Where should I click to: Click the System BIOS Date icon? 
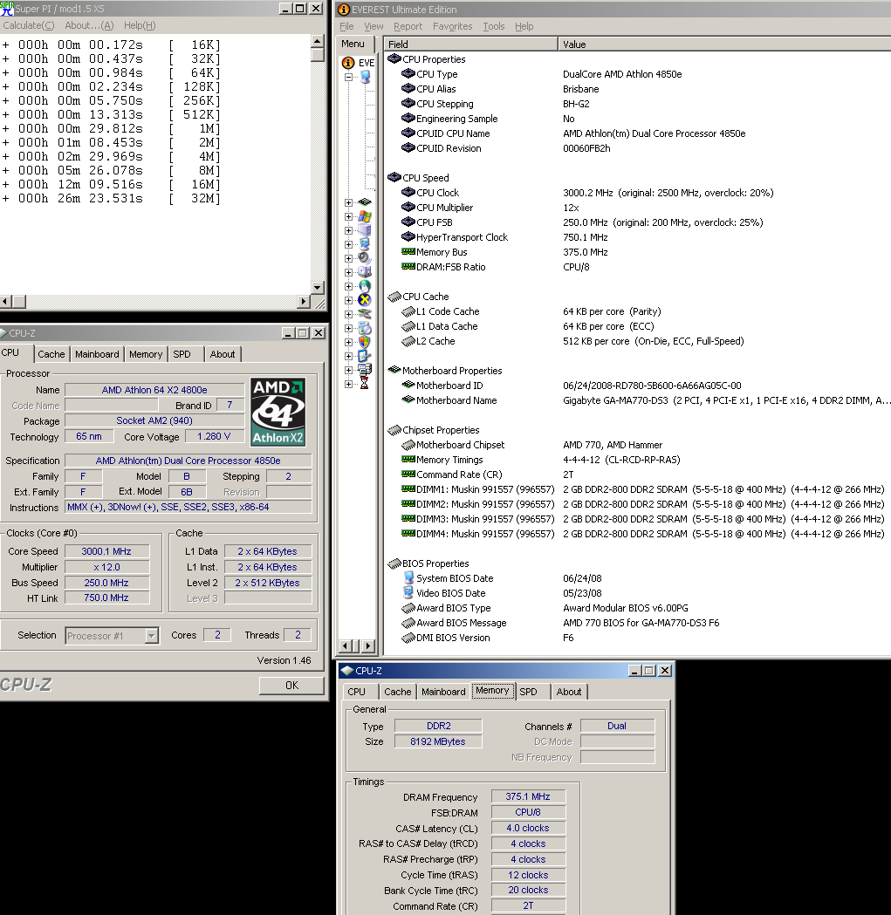[x=408, y=577]
